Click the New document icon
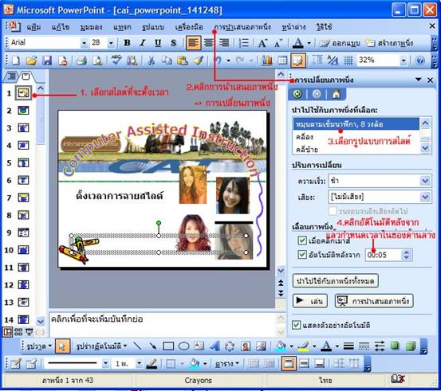Screen dimensions: 441x391 [x=16, y=60]
